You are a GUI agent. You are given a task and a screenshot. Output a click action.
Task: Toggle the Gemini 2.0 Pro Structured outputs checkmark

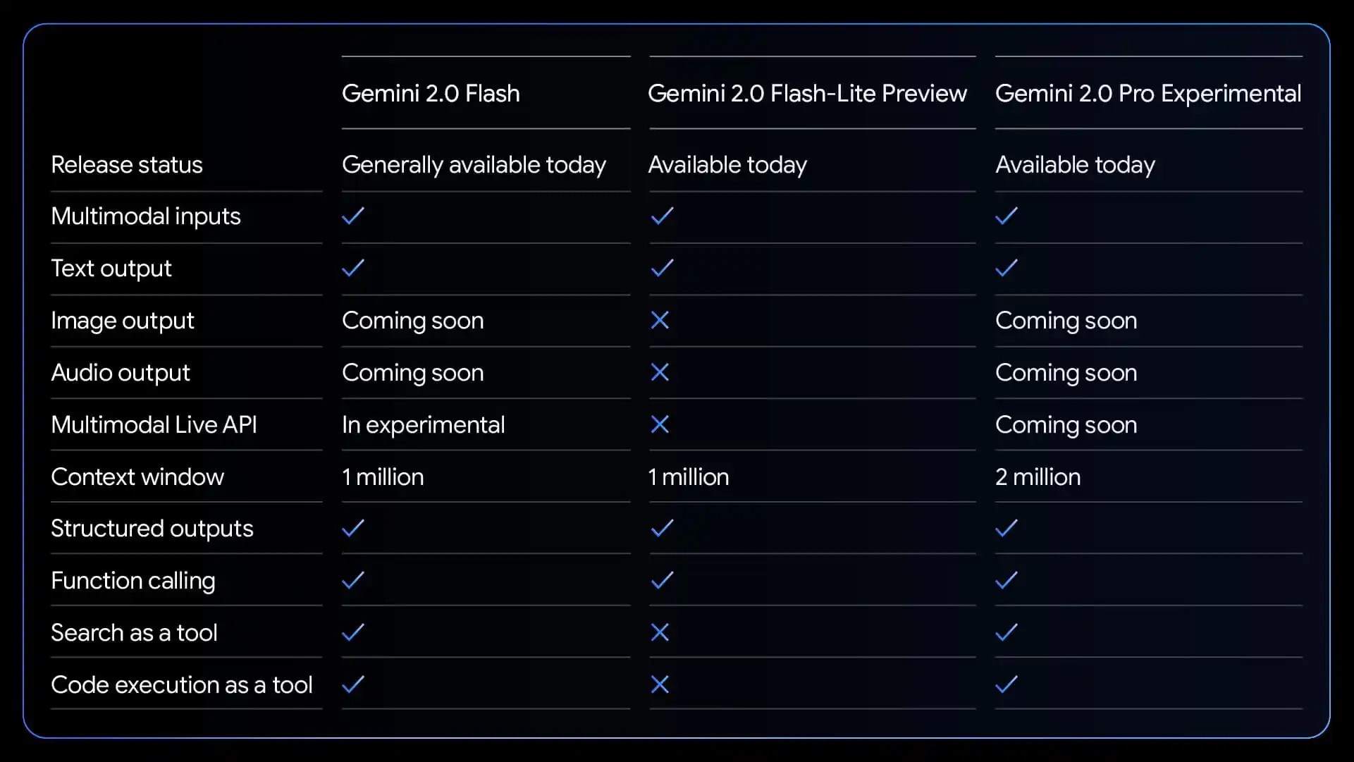tap(1007, 529)
